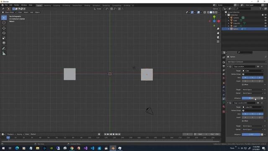Activate the Rotate tool
The image size is (268, 151).
pyautogui.click(x=4, y=33)
